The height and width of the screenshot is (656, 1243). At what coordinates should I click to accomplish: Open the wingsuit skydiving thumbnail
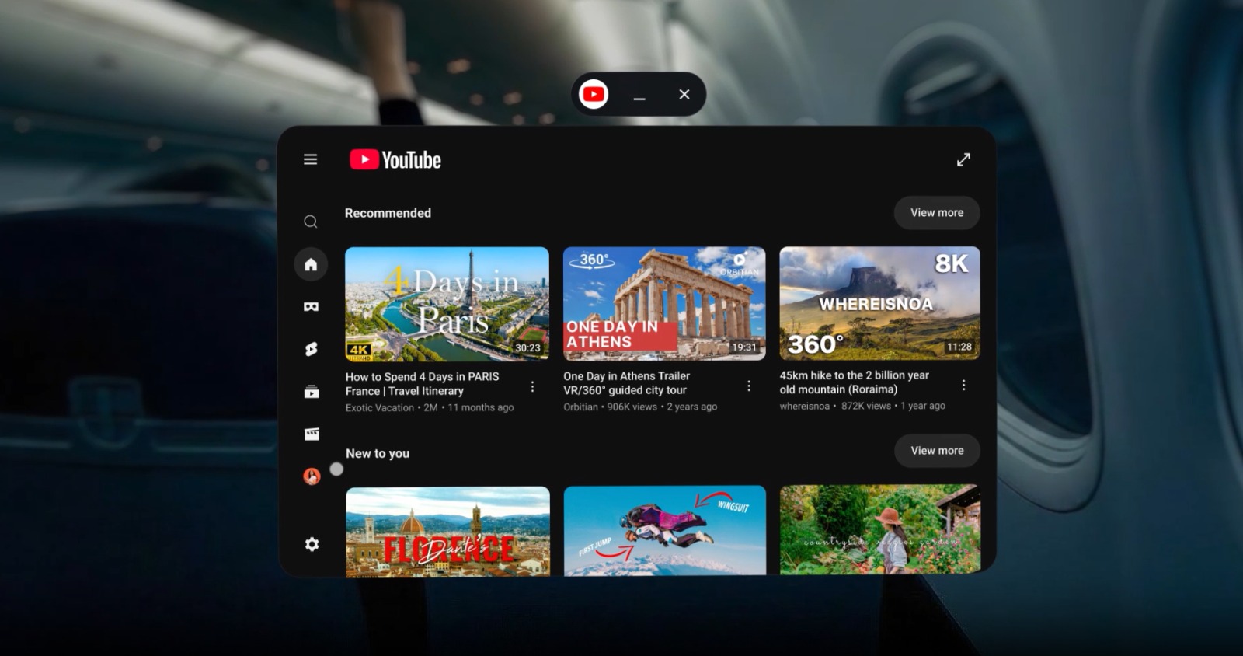pos(665,531)
